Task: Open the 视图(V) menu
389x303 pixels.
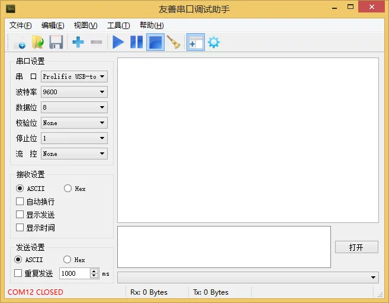Action: tap(86, 25)
